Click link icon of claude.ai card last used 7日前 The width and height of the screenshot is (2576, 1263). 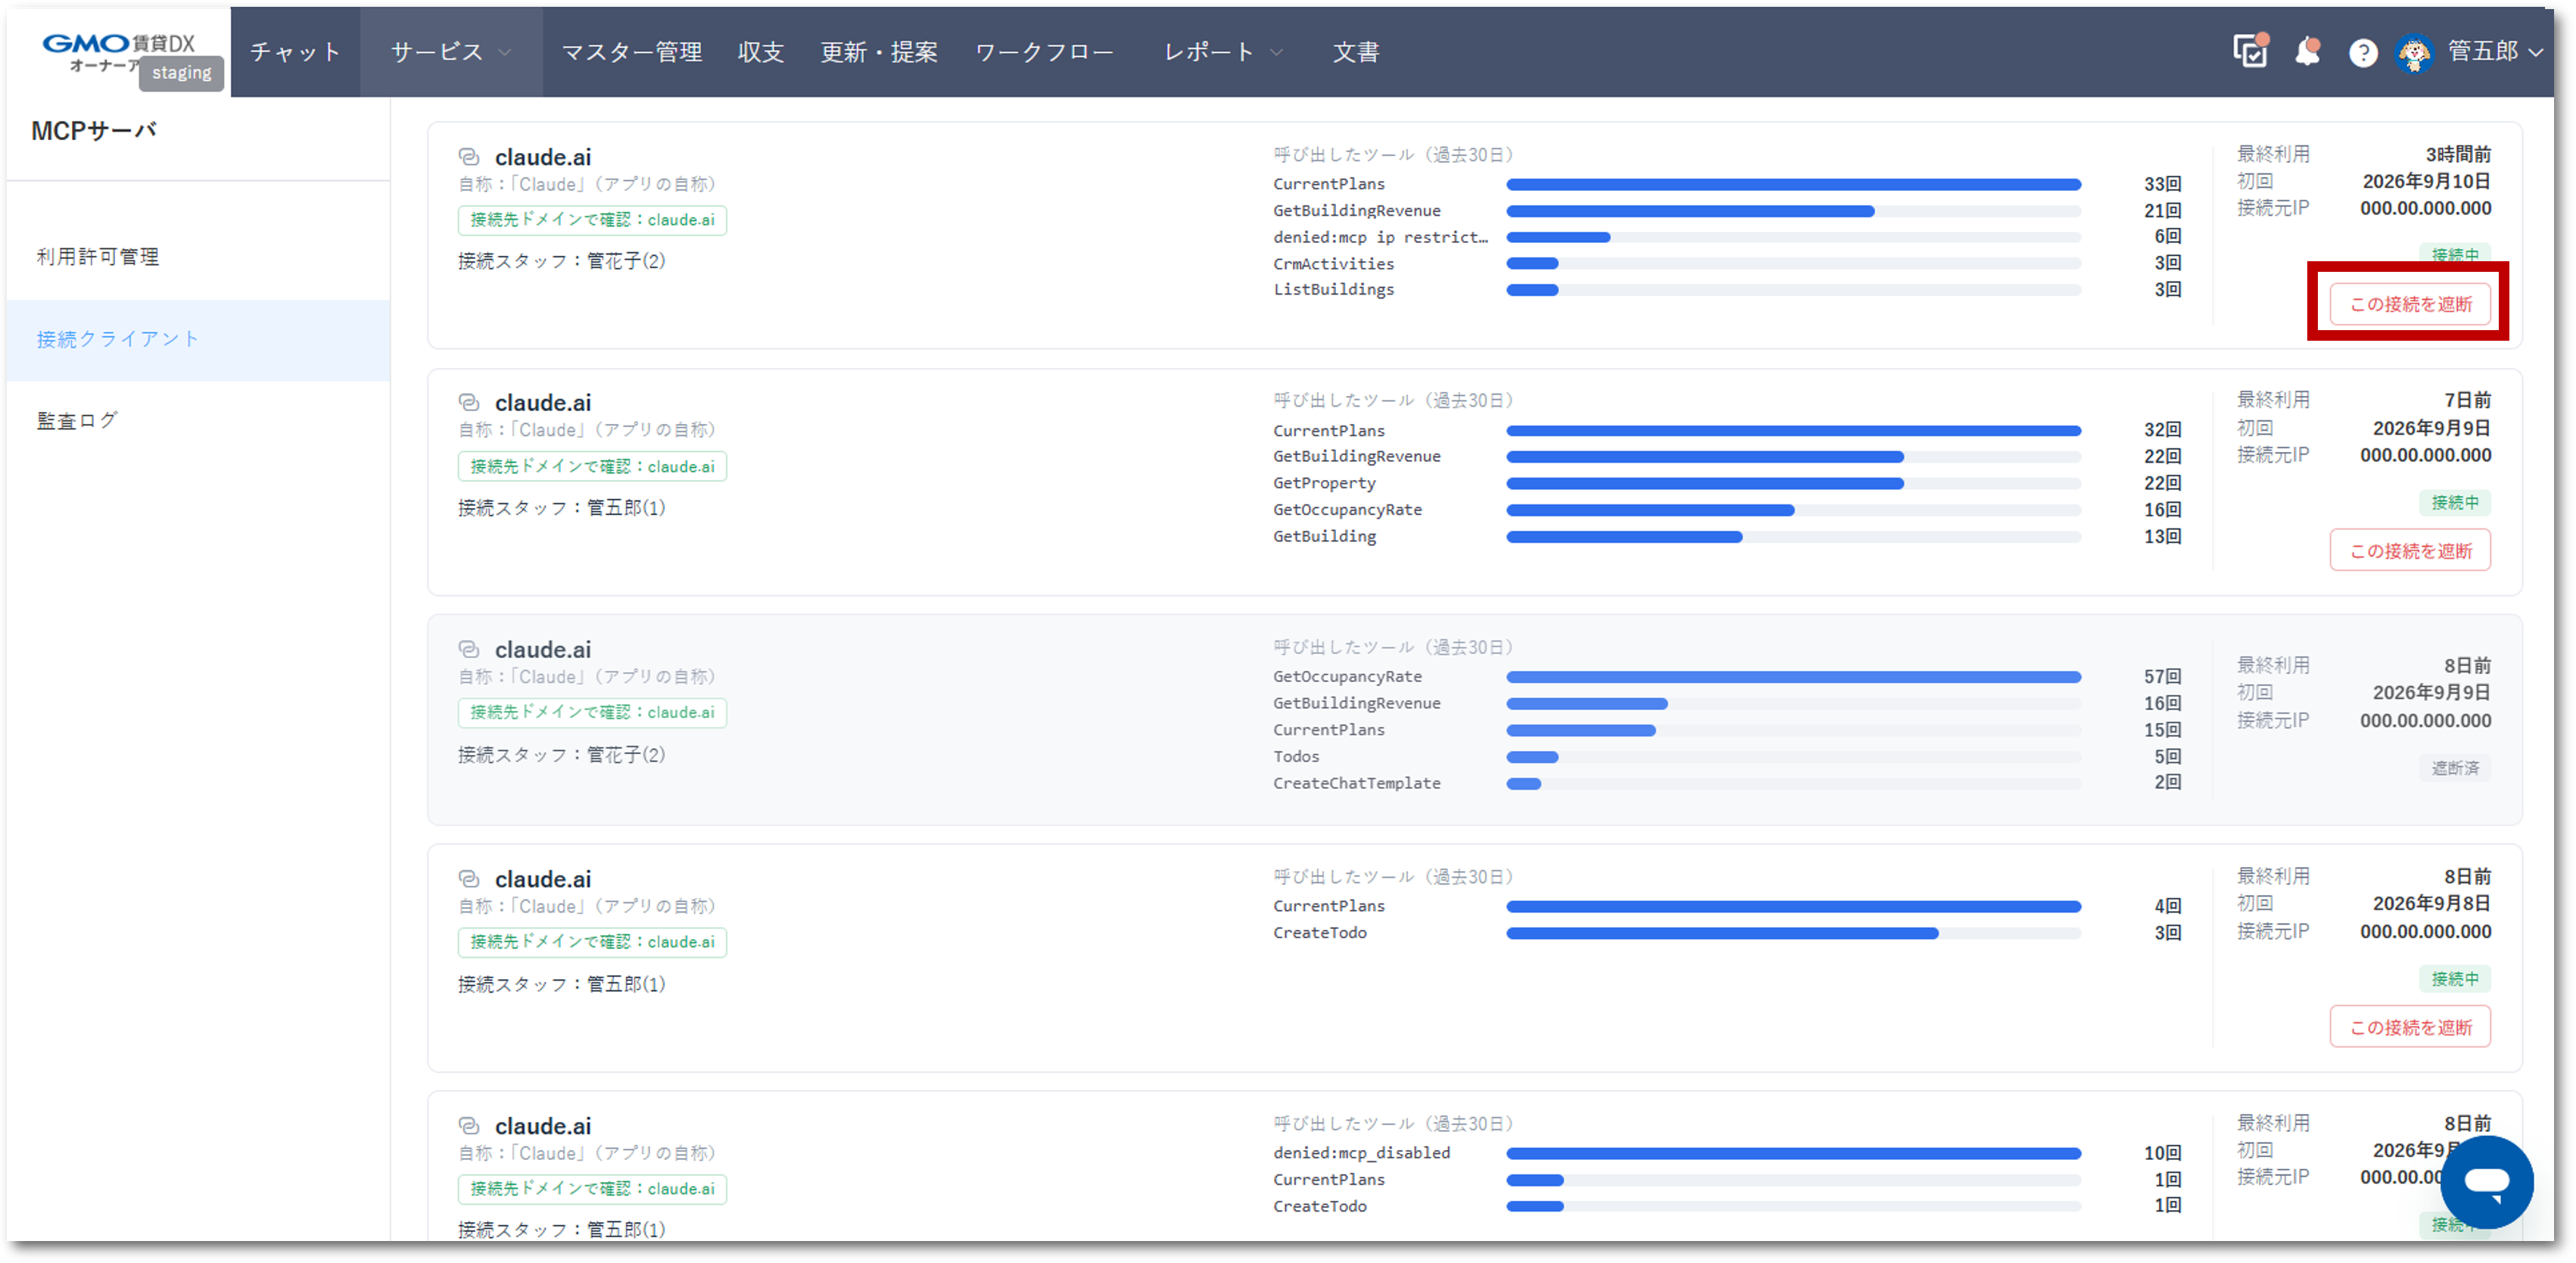[468, 402]
